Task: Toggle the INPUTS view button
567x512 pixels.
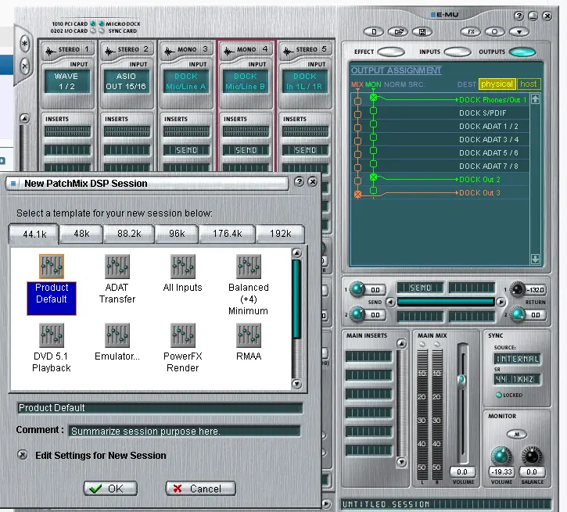Action: coord(457,52)
